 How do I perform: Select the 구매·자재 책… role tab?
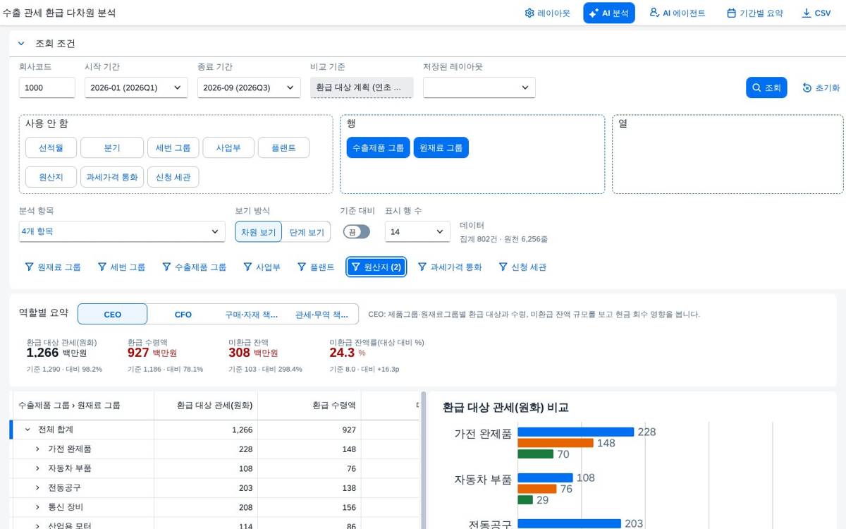click(252, 315)
